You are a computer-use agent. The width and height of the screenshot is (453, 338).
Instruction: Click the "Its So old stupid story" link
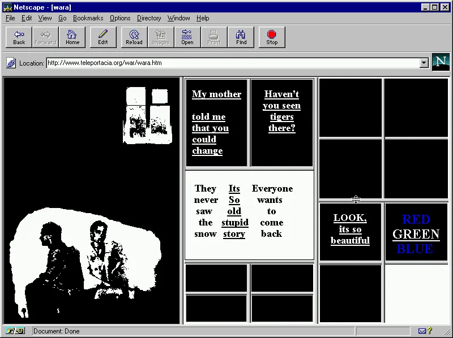[x=234, y=211]
